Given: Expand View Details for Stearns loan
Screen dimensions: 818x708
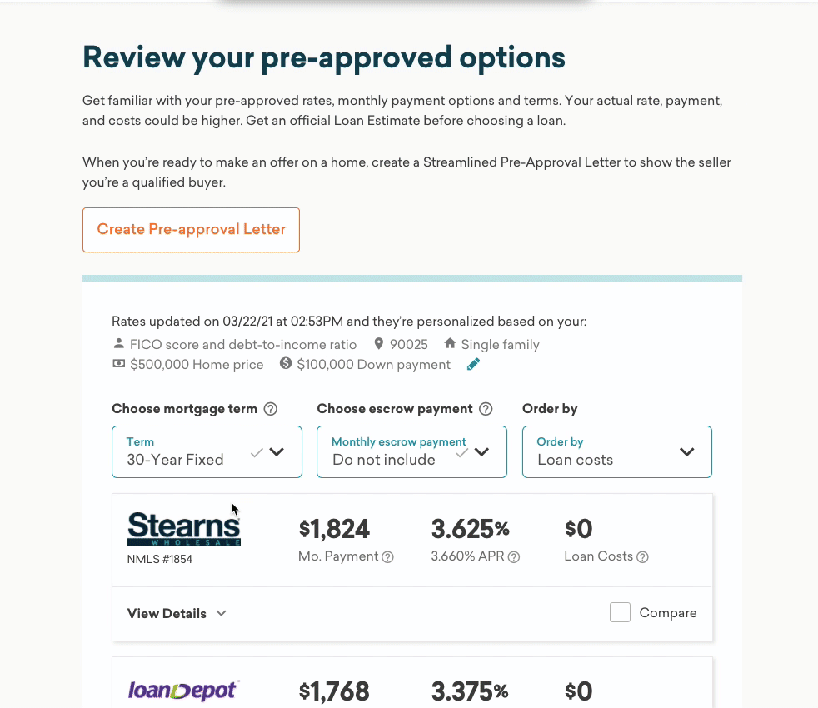Looking at the screenshot, I should click(177, 614).
